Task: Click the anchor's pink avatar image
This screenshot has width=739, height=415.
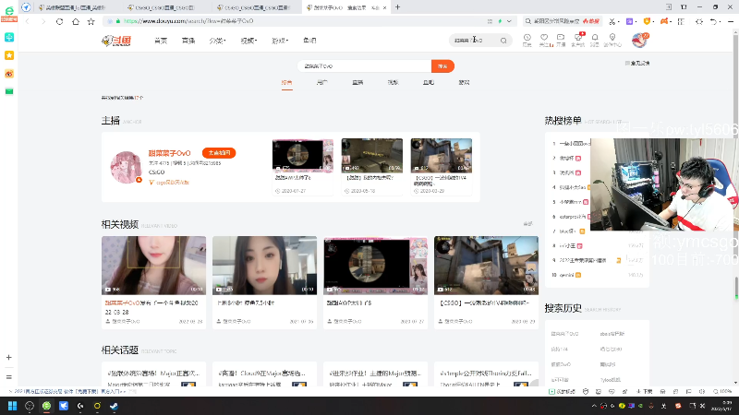Action: (126, 167)
